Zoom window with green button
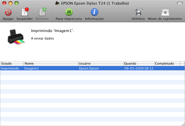The height and width of the screenshot is (126, 185). tap(17, 3)
